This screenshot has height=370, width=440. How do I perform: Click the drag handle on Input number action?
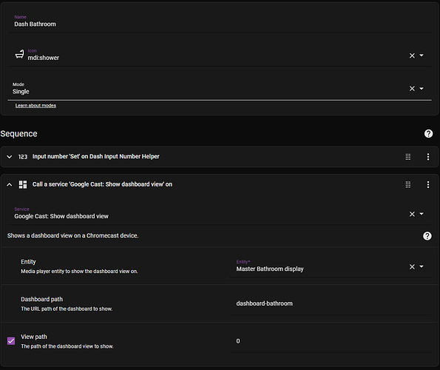tap(408, 157)
